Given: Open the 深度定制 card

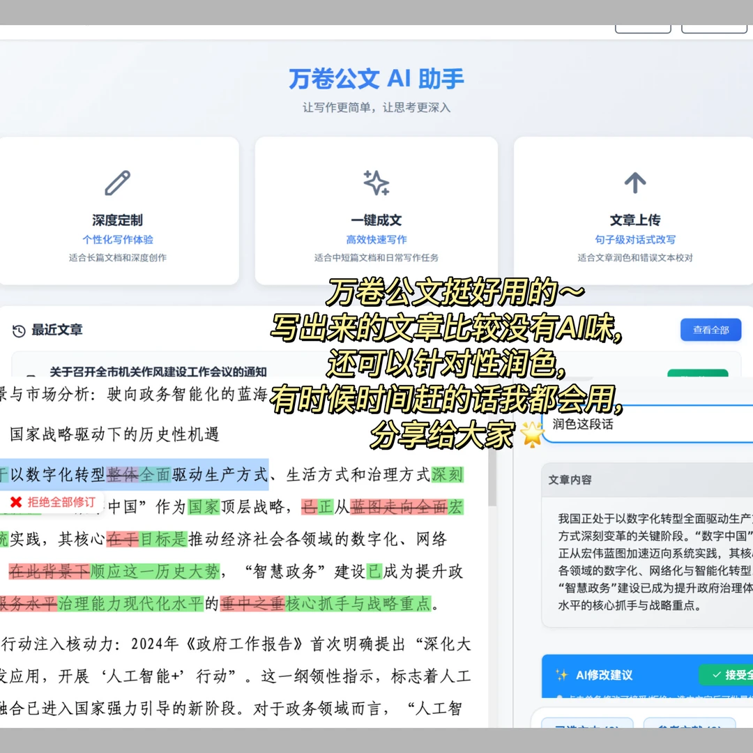Looking at the screenshot, I should click(x=118, y=211).
